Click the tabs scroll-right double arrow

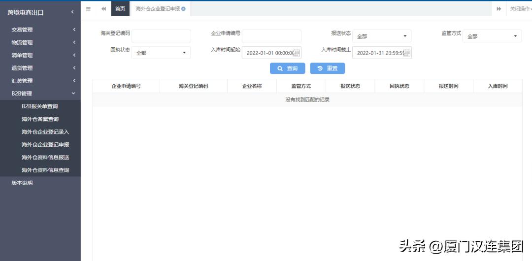click(x=499, y=9)
